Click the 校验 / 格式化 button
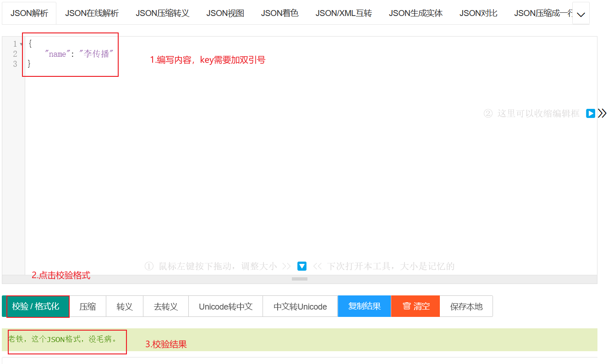This screenshot has height=364, width=608. click(36, 306)
